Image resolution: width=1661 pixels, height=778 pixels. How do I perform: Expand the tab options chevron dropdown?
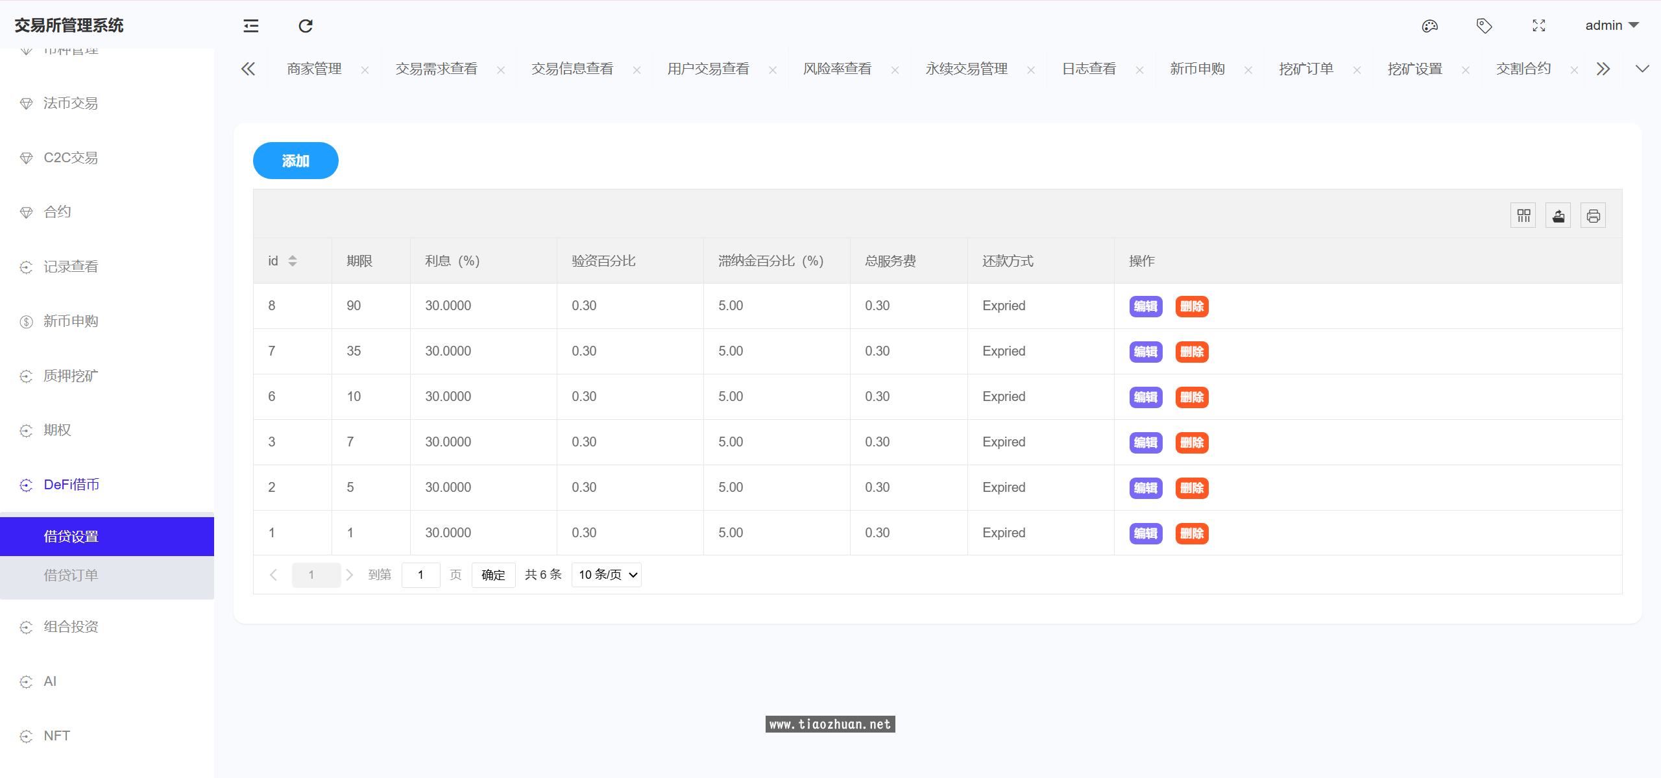[x=1642, y=69]
